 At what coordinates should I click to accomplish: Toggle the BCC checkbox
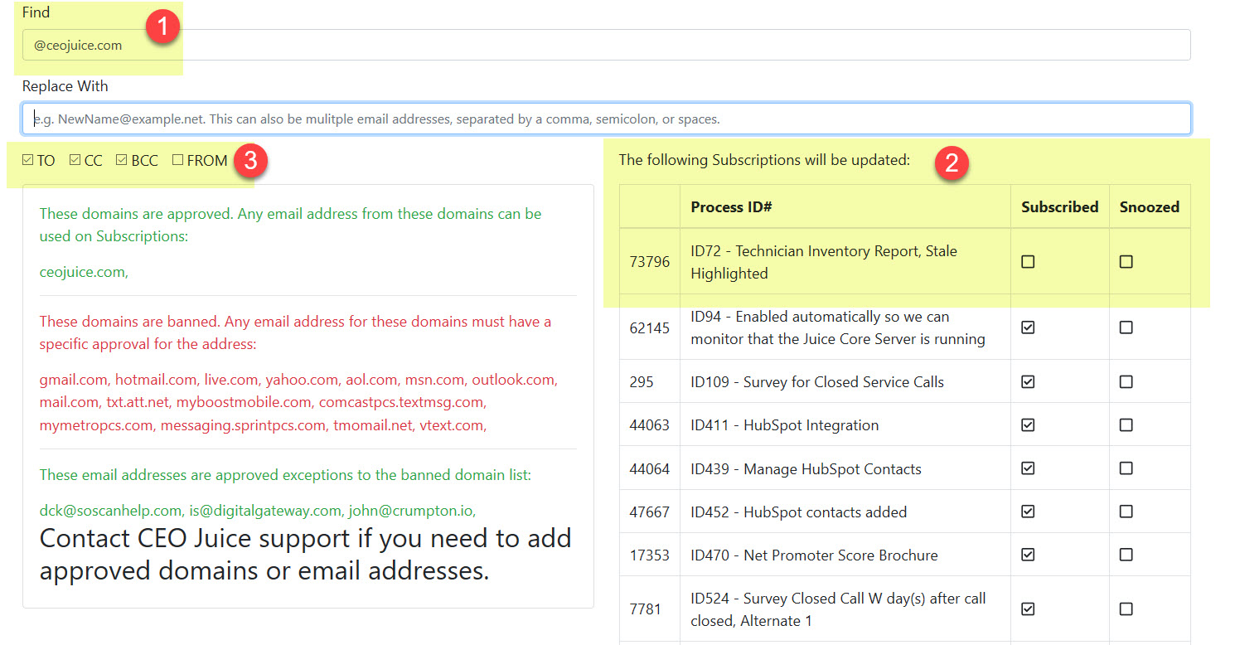click(x=122, y=160)
